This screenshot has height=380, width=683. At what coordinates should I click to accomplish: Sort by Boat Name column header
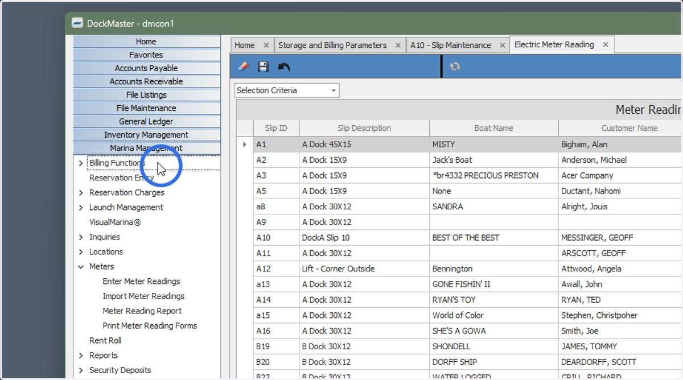point(494,129)
